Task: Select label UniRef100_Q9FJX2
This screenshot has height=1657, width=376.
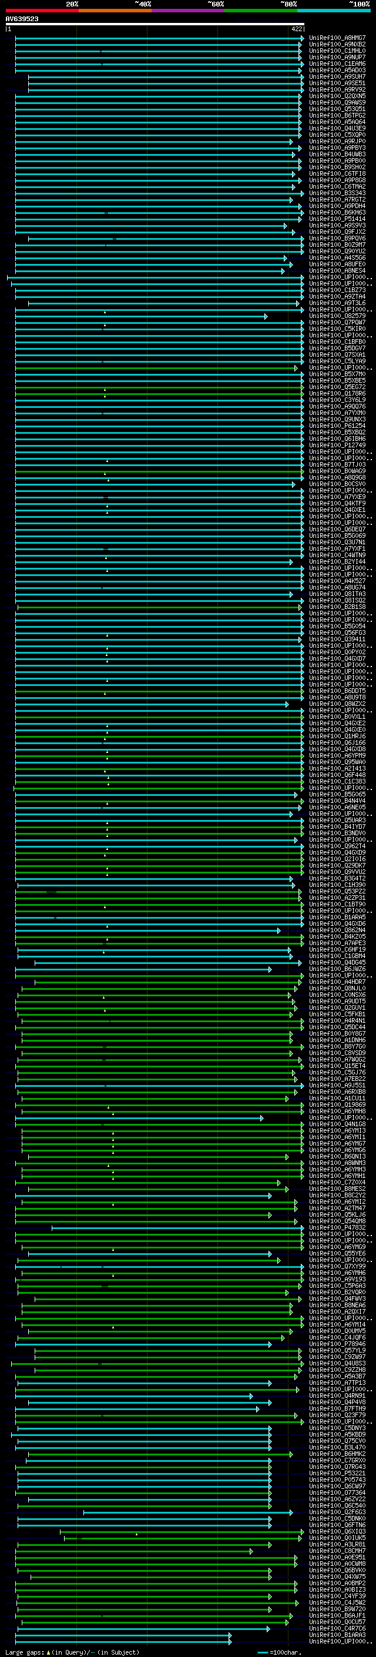Action: [337, 232]
